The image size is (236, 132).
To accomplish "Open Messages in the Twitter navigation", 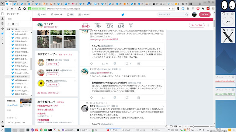I will click(x=84, y=15).
